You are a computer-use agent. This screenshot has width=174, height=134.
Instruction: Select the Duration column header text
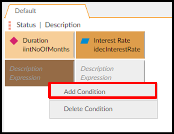click(35, 40)
